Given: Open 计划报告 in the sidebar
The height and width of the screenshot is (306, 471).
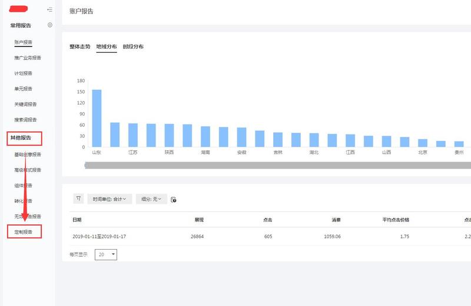Looking at the screenshot, I should pyautogui.click(x=23, y=73).
